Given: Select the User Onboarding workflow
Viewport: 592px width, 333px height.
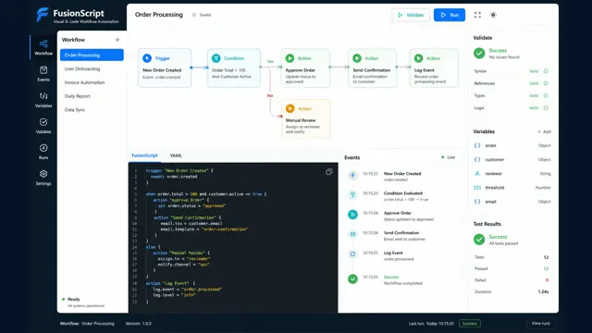Looking at the screenshot, I should pos(82,68).
